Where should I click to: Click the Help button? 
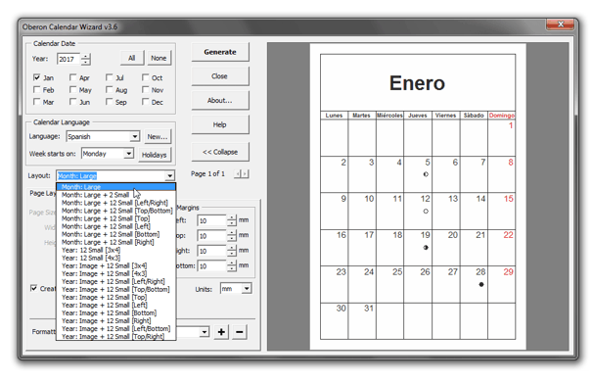[x=220, y=124]
